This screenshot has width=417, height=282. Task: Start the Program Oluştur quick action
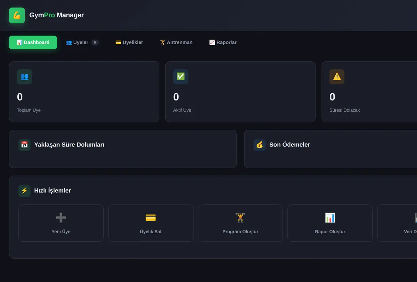point(240,223)
